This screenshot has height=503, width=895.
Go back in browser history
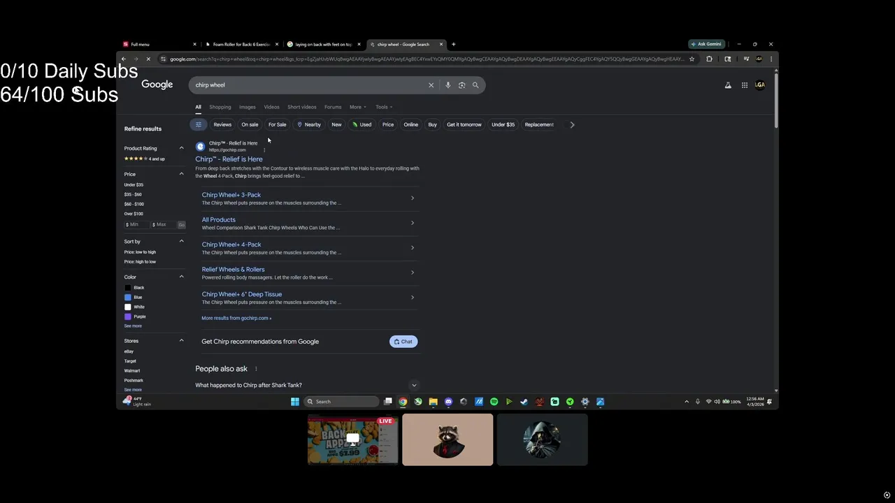124,59
